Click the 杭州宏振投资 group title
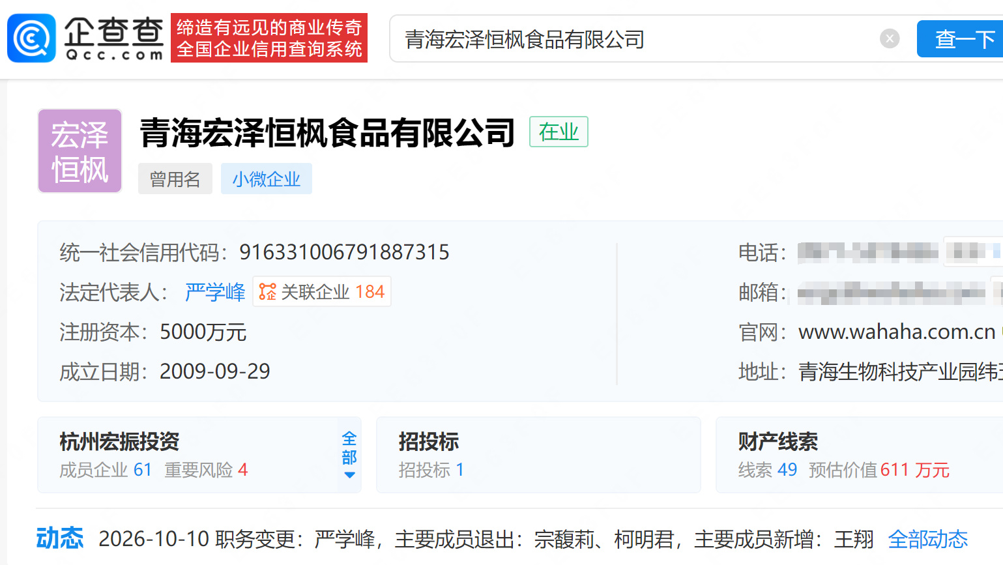 119,442
